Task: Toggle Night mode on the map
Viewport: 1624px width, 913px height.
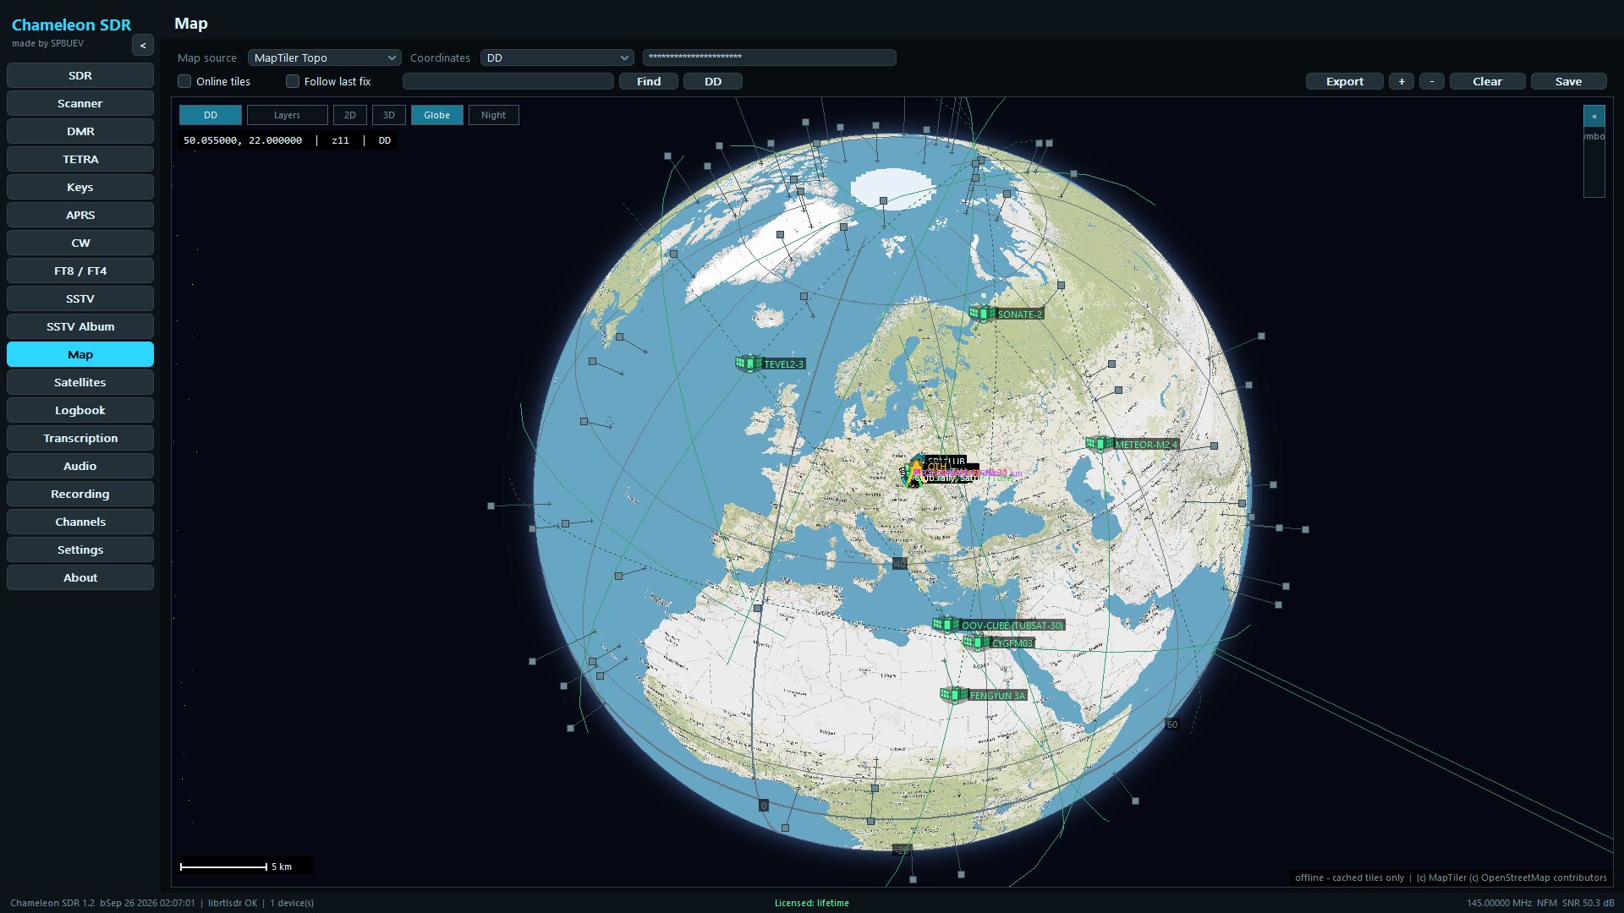Action: (493, 115)
